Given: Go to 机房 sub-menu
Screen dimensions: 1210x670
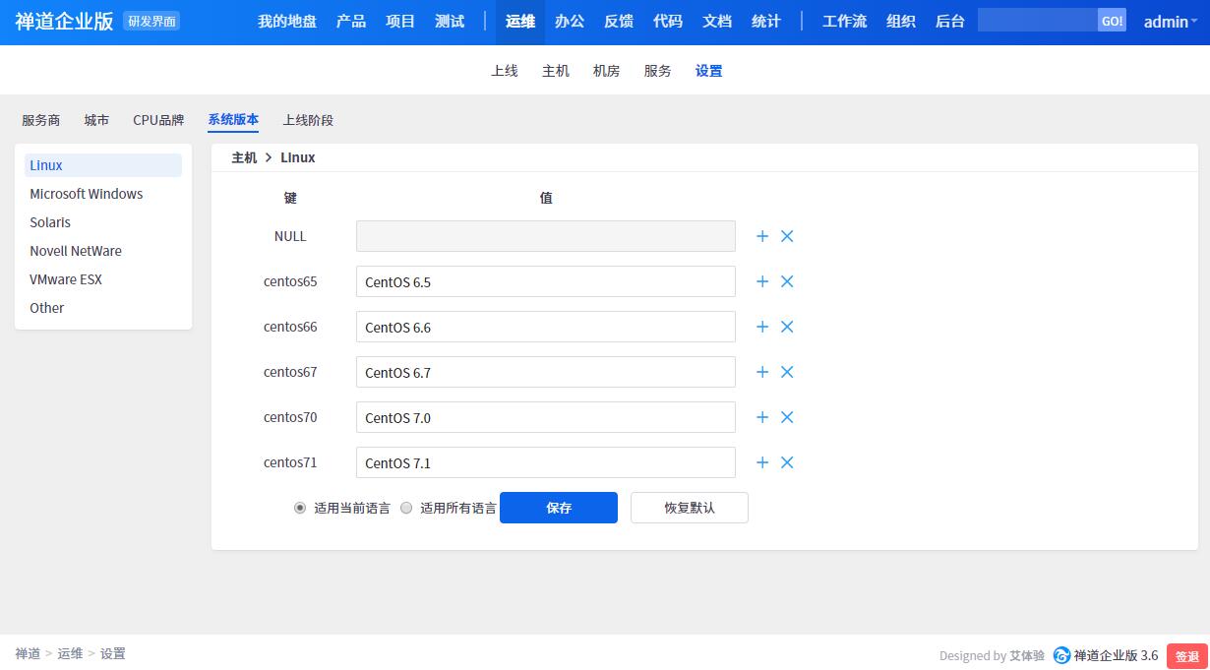Looking at the screenshot, I should (x=607, y=71).
